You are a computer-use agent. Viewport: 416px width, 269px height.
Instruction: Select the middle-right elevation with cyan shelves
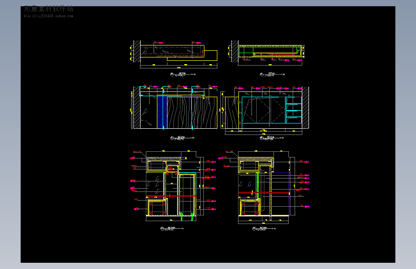pyautogui.click(x=264, y=111)
